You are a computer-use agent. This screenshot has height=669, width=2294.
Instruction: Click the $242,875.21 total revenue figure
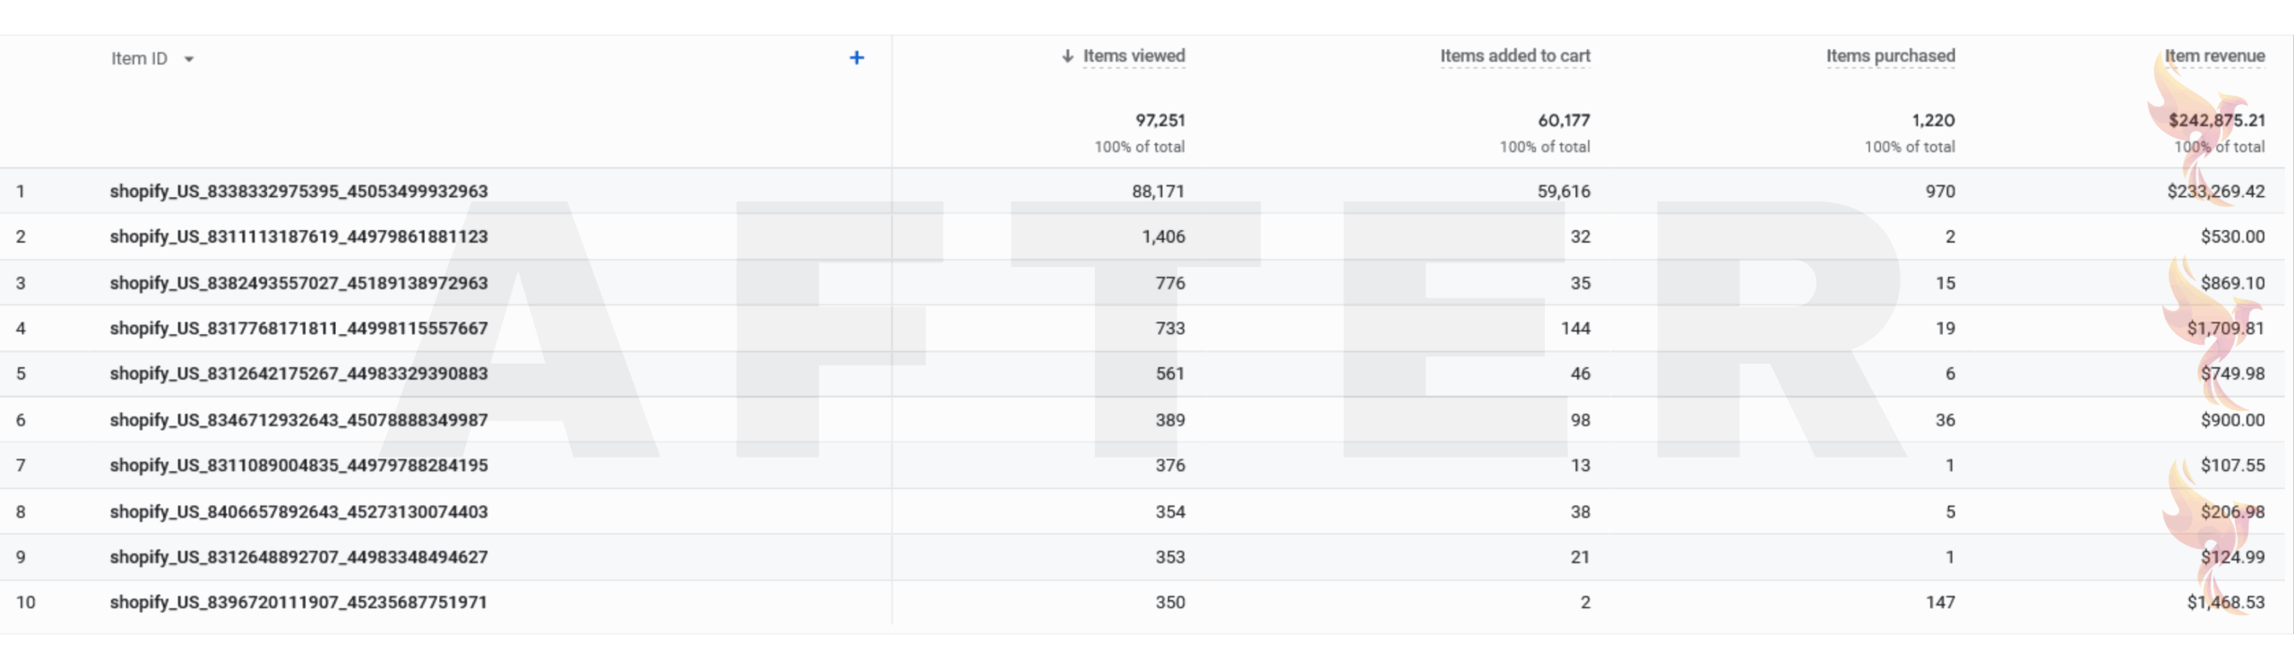click(2216, 121)
